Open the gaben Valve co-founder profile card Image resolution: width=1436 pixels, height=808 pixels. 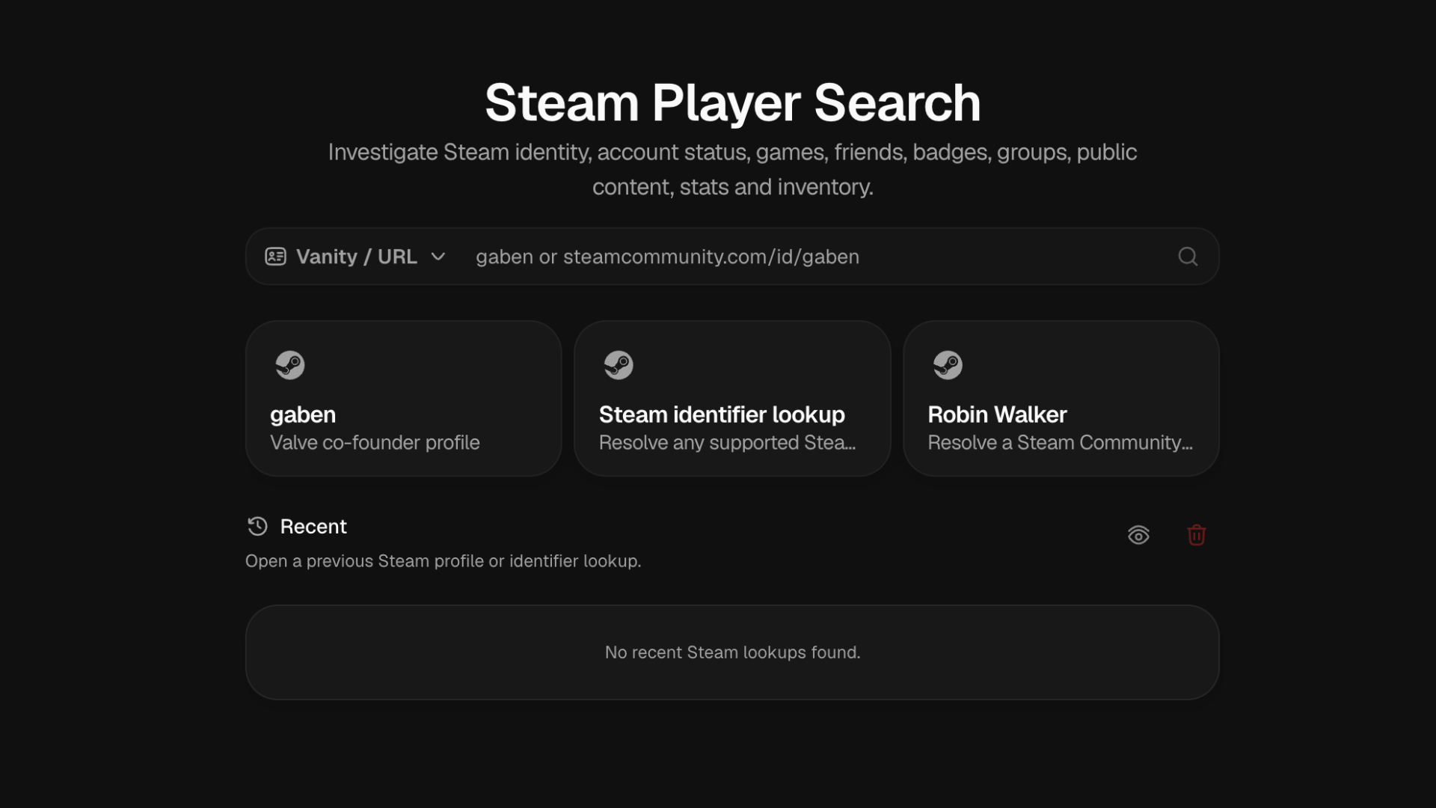(403, 398)
